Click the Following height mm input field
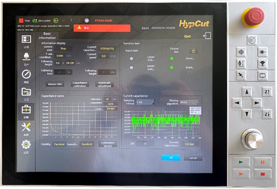This screenshot has height=189, width=277. click(107, 72)
